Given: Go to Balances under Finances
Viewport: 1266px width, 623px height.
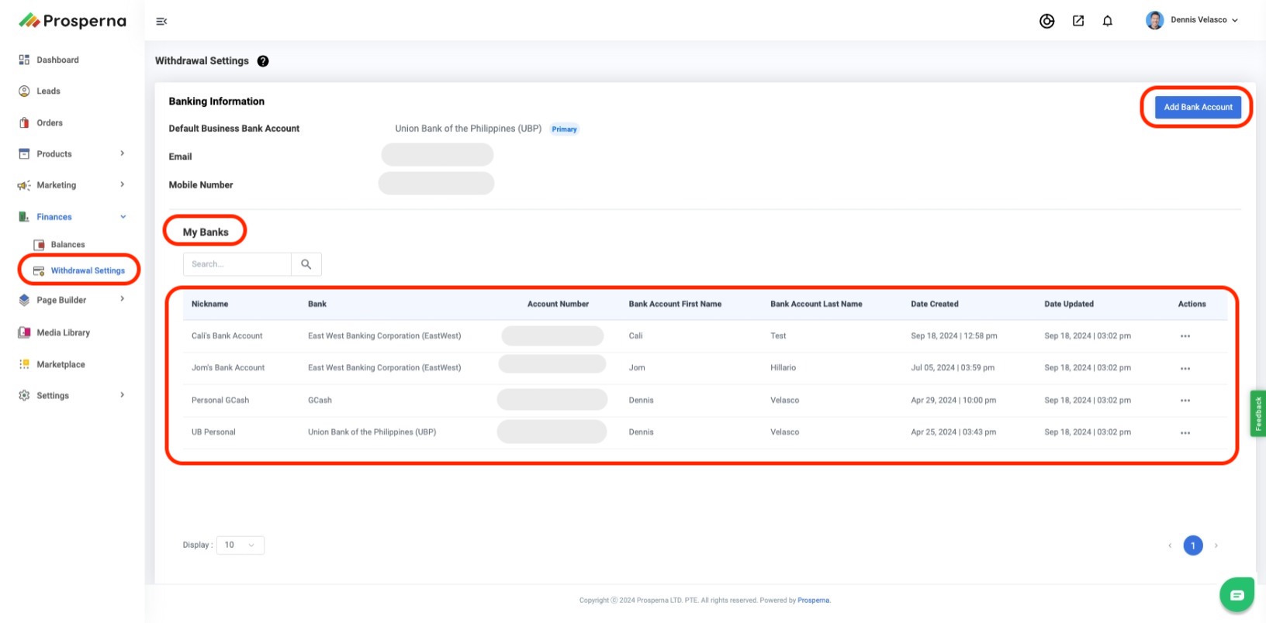Looking at the screenshot, I should click(x=67, y=245).
